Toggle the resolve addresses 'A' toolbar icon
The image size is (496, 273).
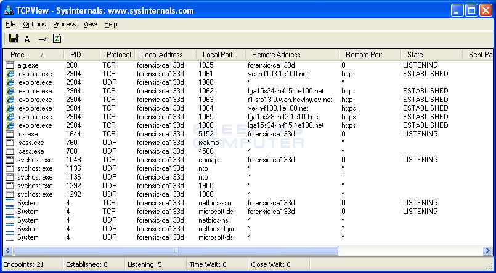tap(27, 39)
